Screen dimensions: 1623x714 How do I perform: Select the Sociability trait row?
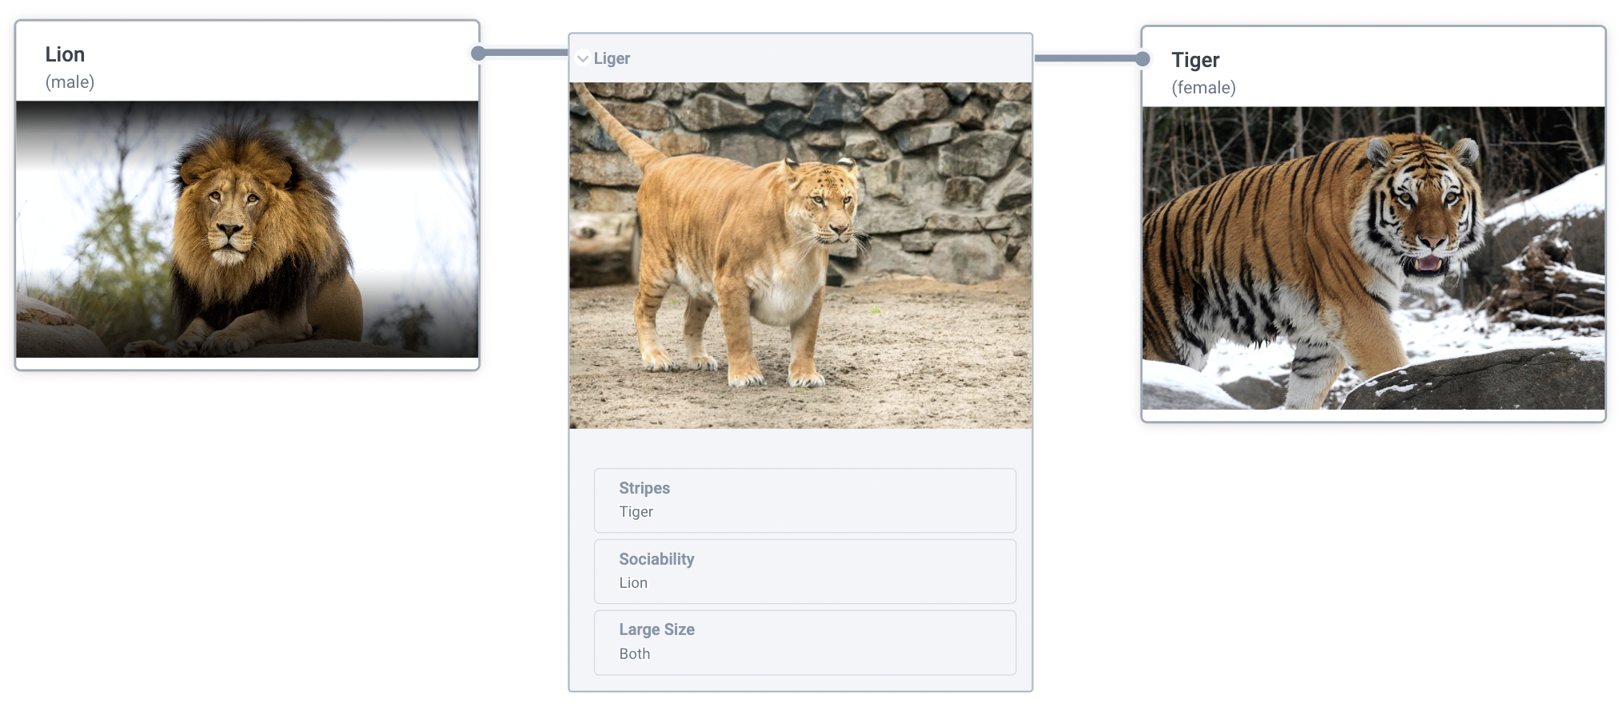click(804, 571)
